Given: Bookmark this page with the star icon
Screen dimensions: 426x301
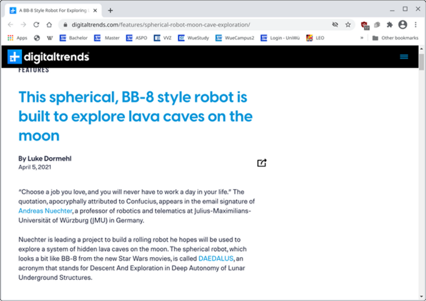Looking at the screenshot, I should point(348,25).
